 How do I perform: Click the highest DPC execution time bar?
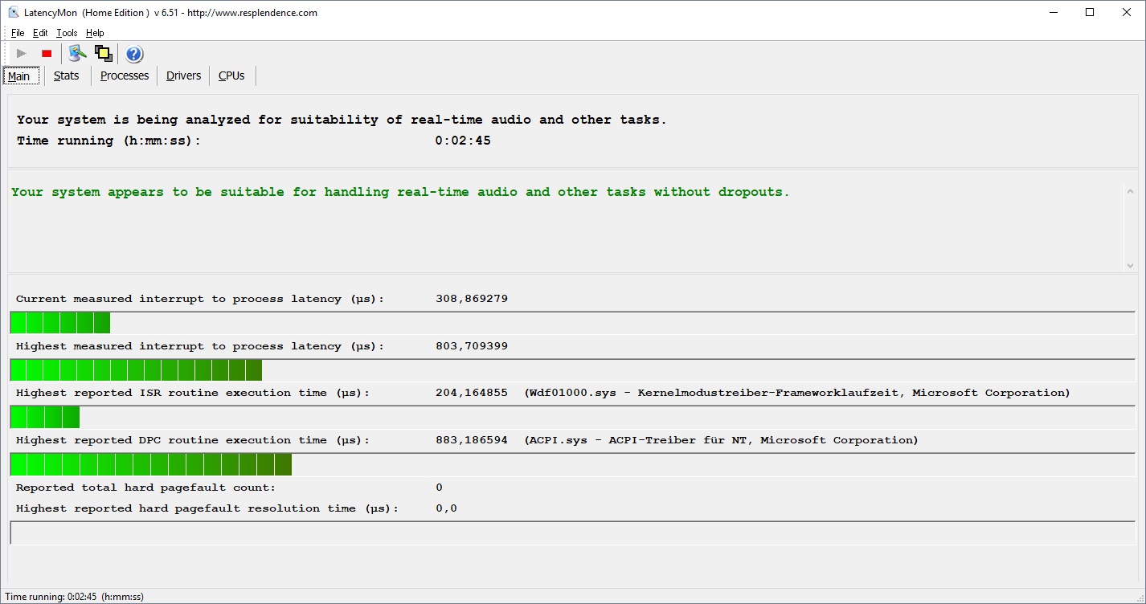coord(572,464)
